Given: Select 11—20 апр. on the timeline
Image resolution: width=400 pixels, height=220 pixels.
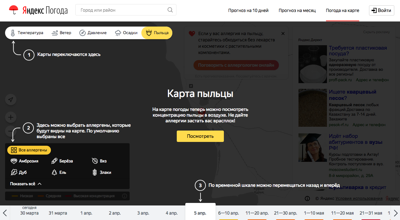Looking at the screenshot, I should (257, 213).
